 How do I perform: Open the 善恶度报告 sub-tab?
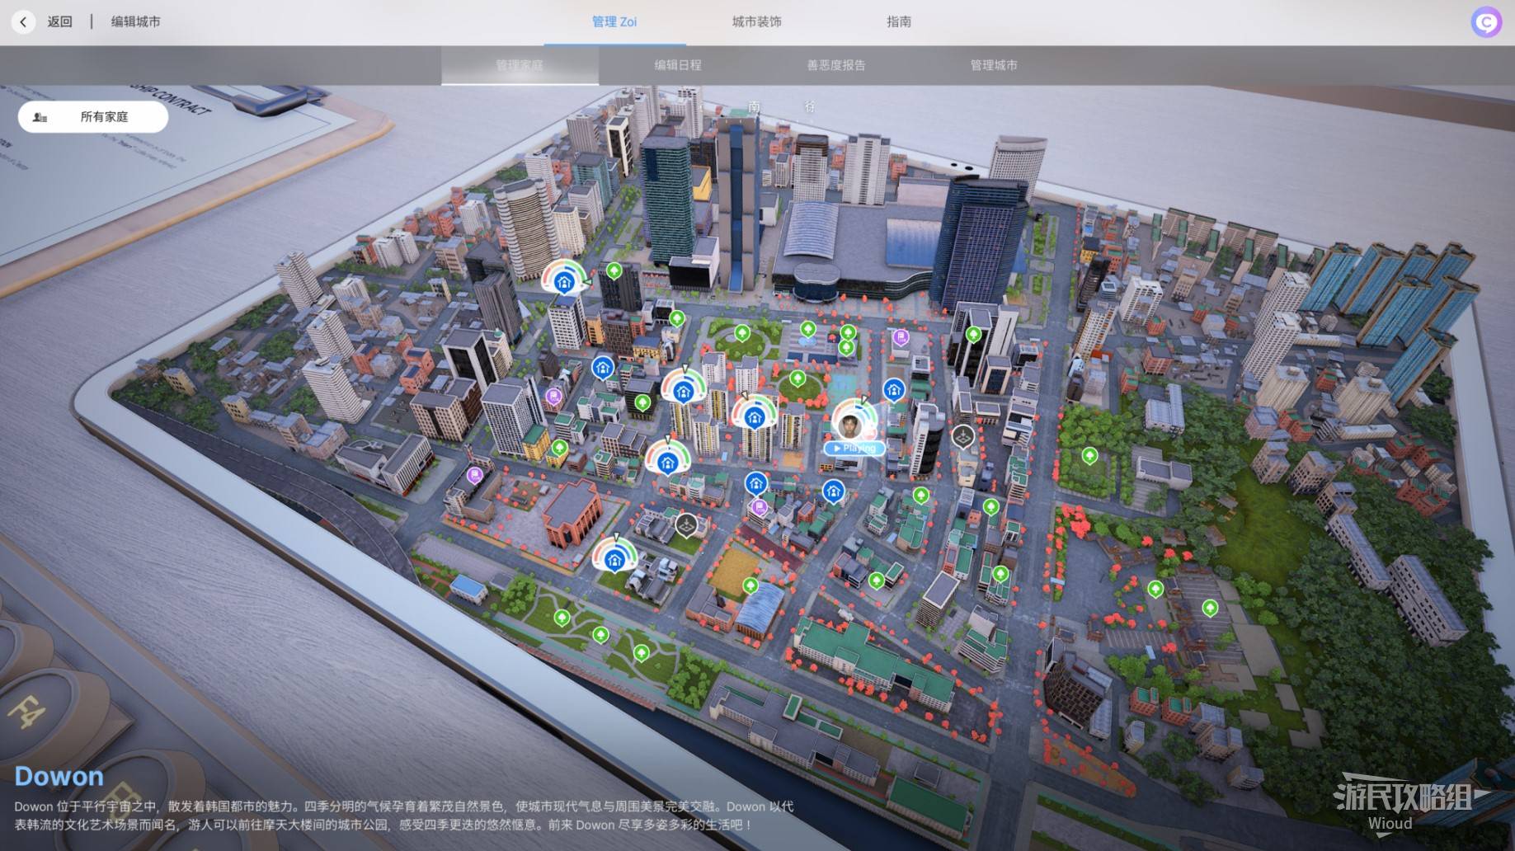[836, 65]
